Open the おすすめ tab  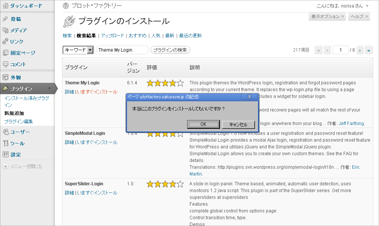point(138,36)
